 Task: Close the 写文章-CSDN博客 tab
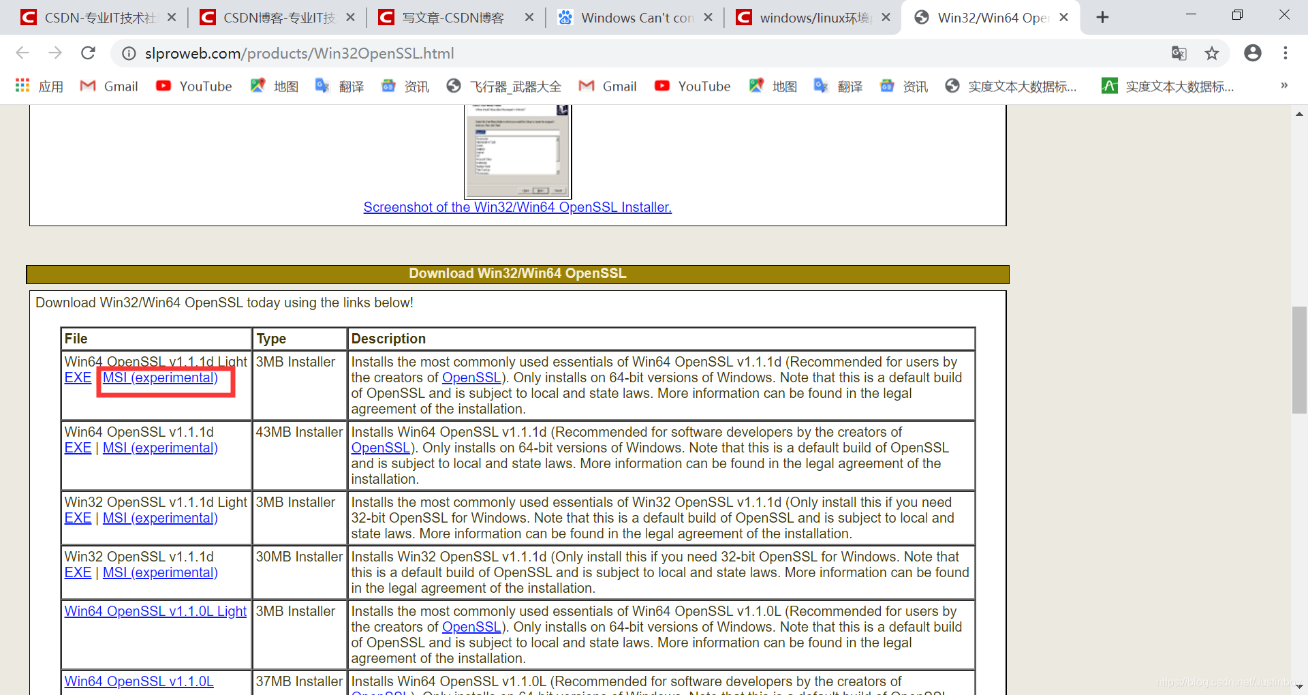529,18
